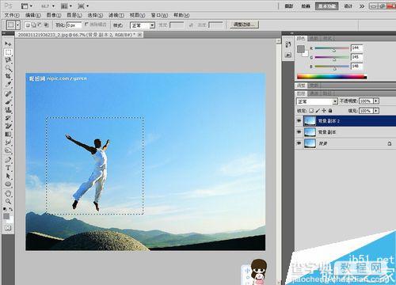Viewport: 396px width, 285px height.
Task: Show more workspaces with double arrow
Action: tap(362, 6)
